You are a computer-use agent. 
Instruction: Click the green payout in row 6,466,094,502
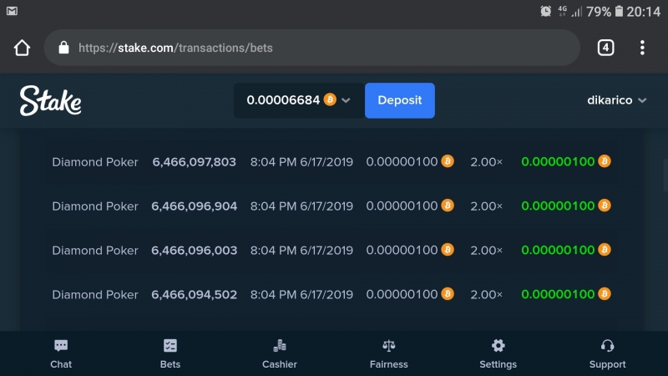558,294
